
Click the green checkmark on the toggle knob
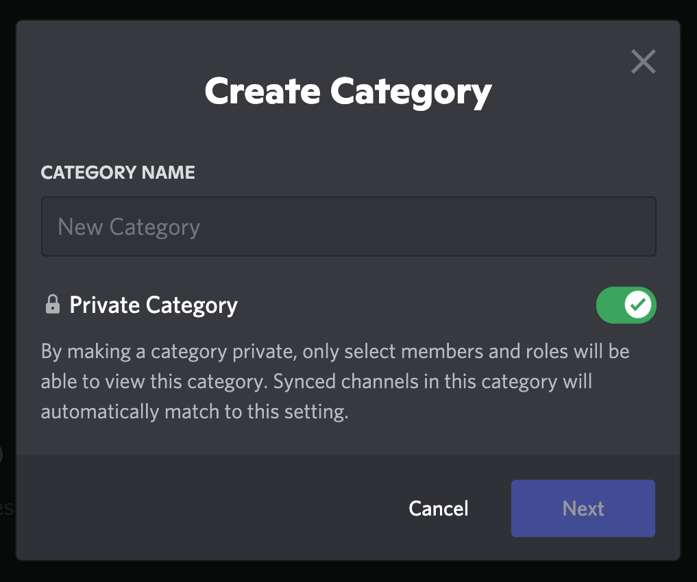pos(638,305)
